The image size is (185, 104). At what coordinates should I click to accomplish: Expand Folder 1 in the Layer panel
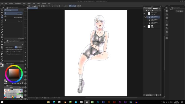pos(148,23)
